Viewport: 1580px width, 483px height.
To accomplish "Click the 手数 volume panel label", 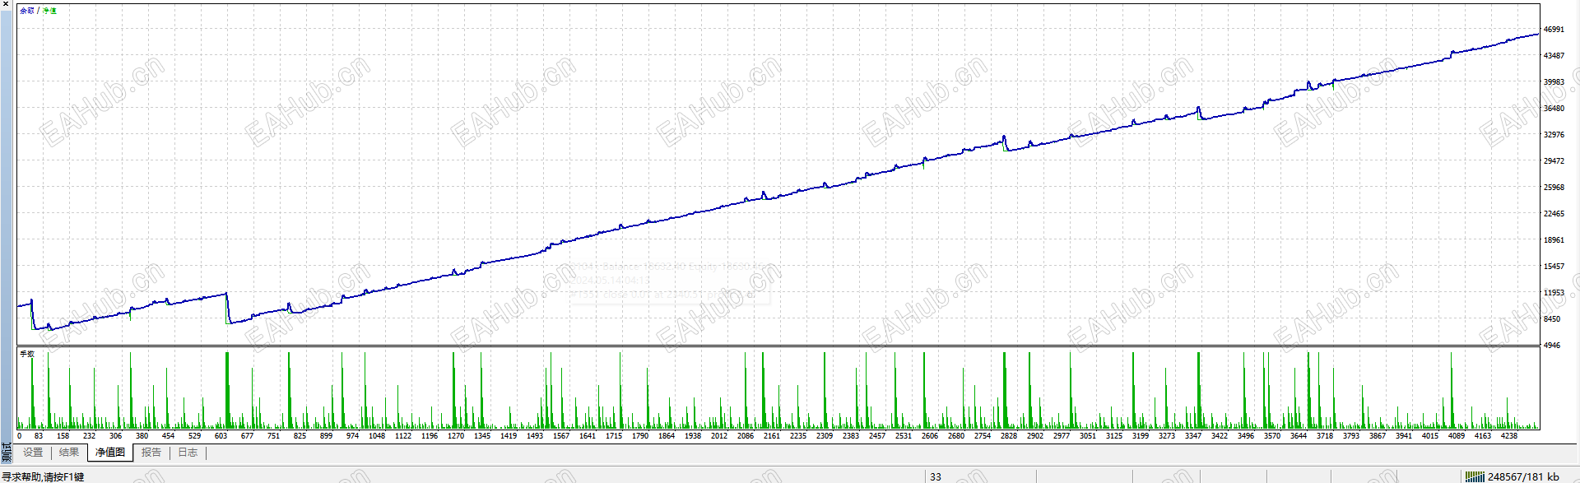I will [27, 354].
